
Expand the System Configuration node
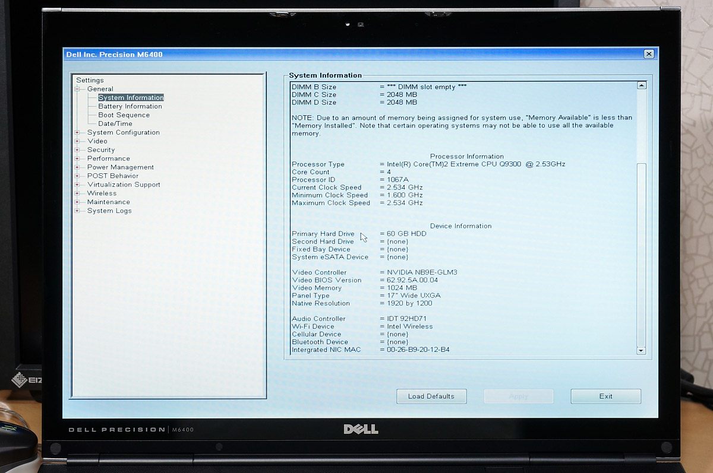tap(77, 132)
